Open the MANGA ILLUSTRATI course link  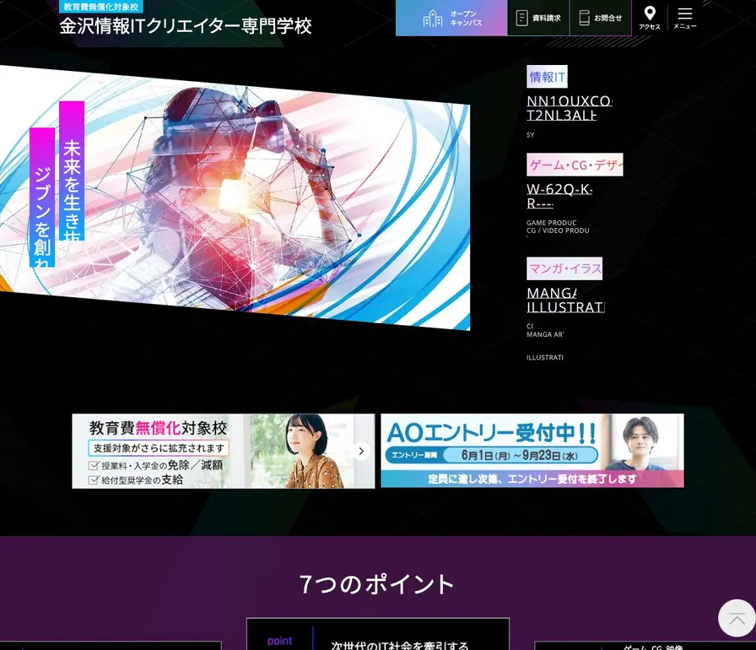pyautogui.click(x=565, y=300)
